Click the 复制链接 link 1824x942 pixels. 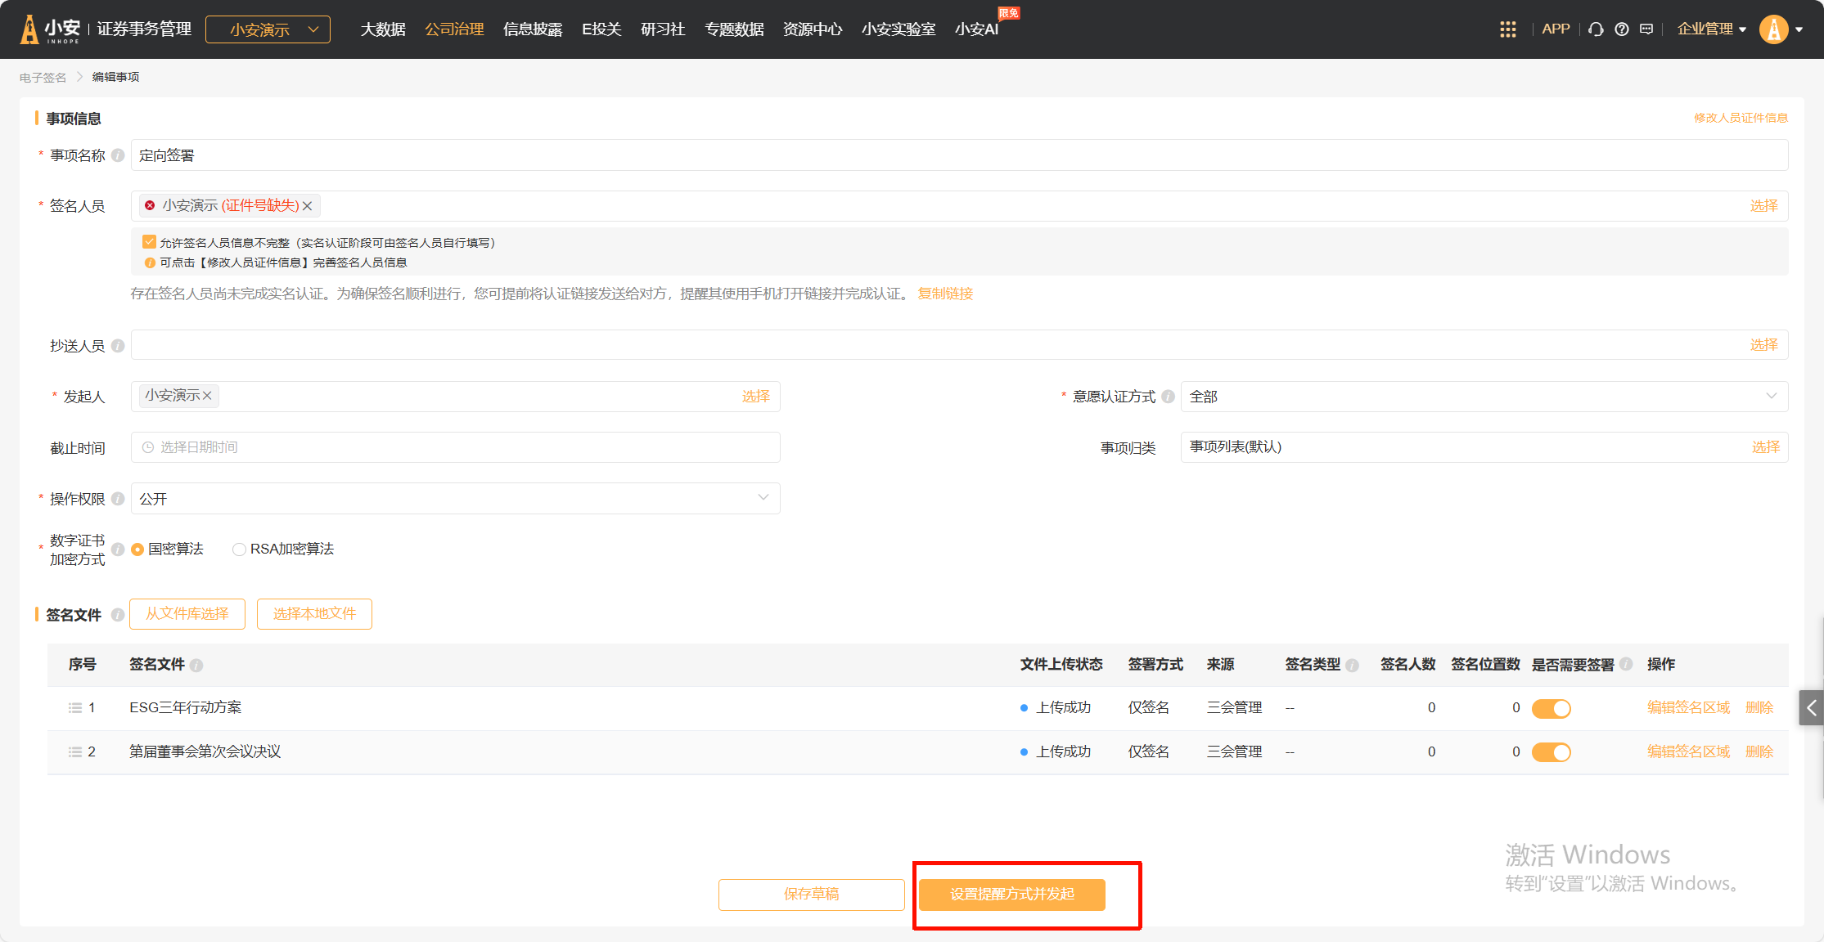(945, 294)
